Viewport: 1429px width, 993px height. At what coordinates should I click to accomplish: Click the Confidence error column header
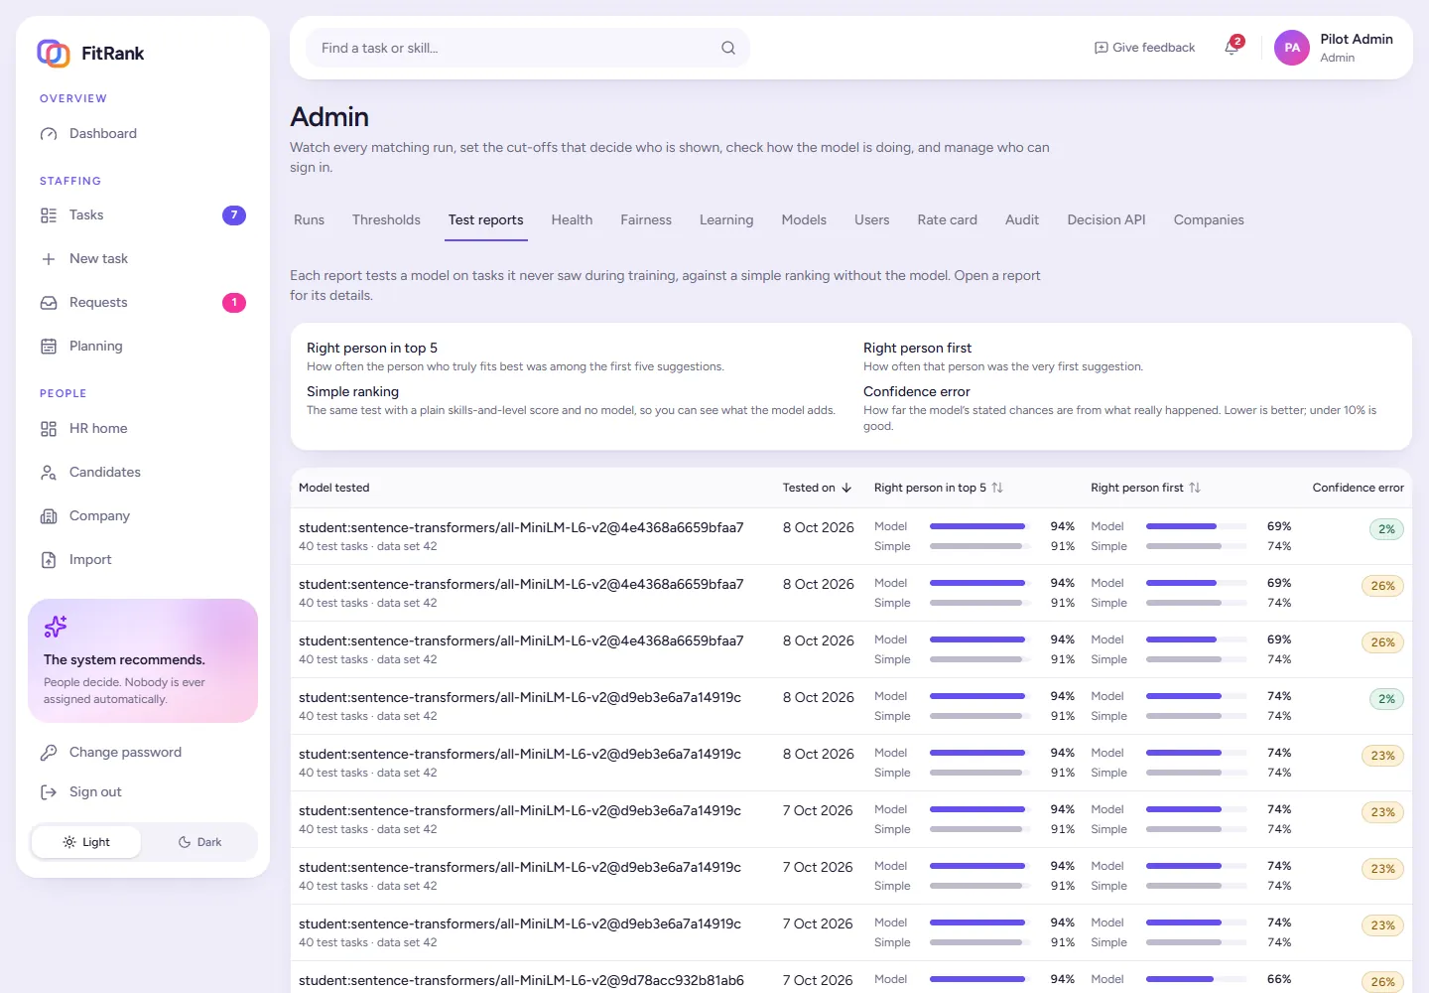pyautogui.click(x=1358, y=488)
